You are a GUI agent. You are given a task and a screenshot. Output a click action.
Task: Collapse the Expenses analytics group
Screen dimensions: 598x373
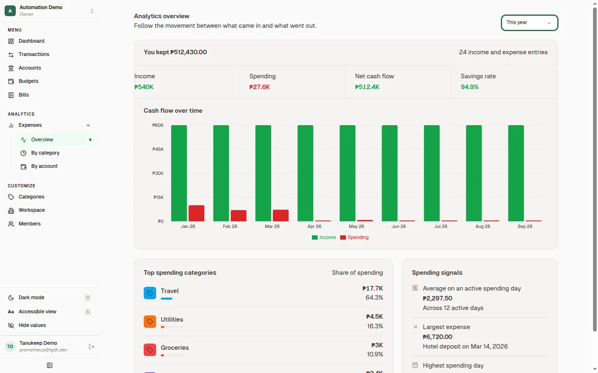50,125
